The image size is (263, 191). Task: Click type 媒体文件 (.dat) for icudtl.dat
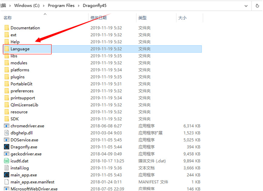coord(152,161)
